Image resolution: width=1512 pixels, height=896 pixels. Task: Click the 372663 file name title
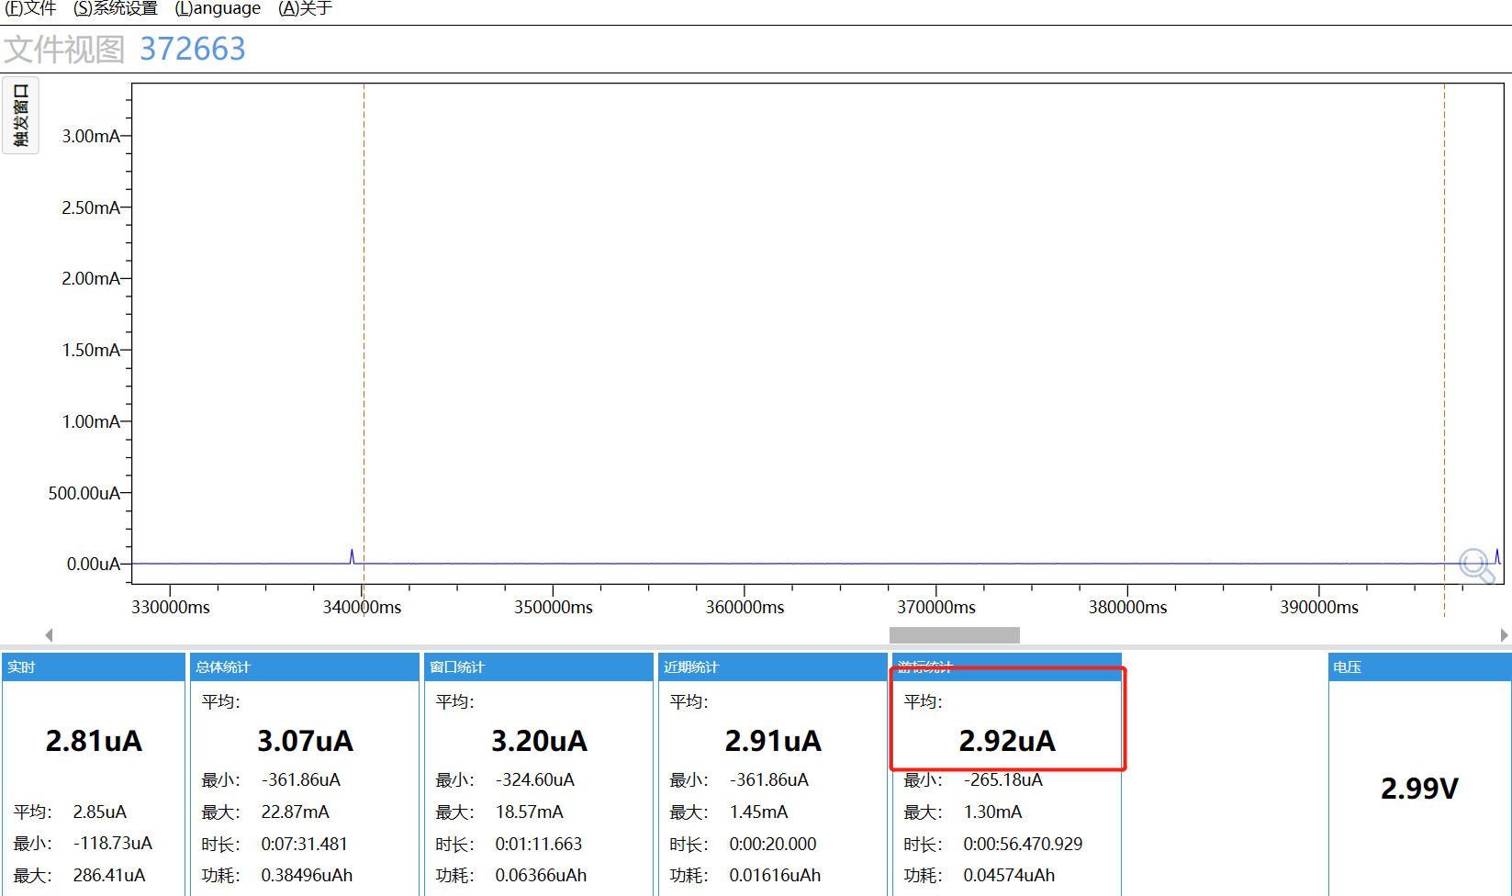[193, 49]
